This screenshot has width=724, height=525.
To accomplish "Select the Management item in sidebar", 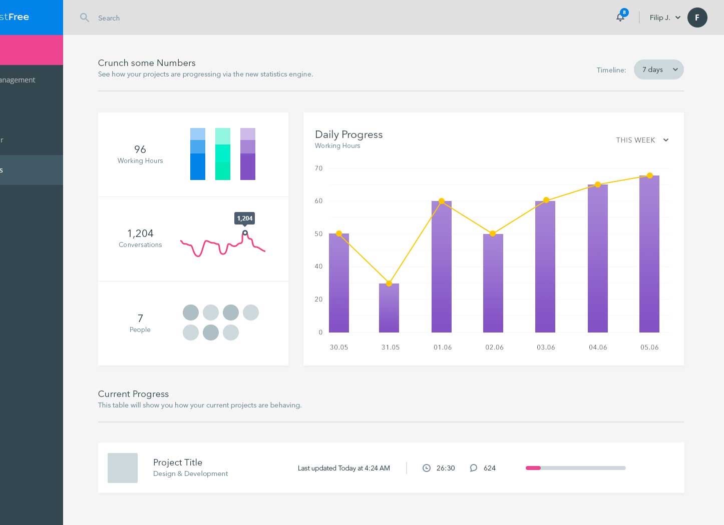I will [18, 80].
